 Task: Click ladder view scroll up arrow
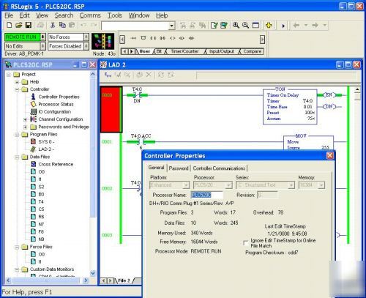point(357,89)
